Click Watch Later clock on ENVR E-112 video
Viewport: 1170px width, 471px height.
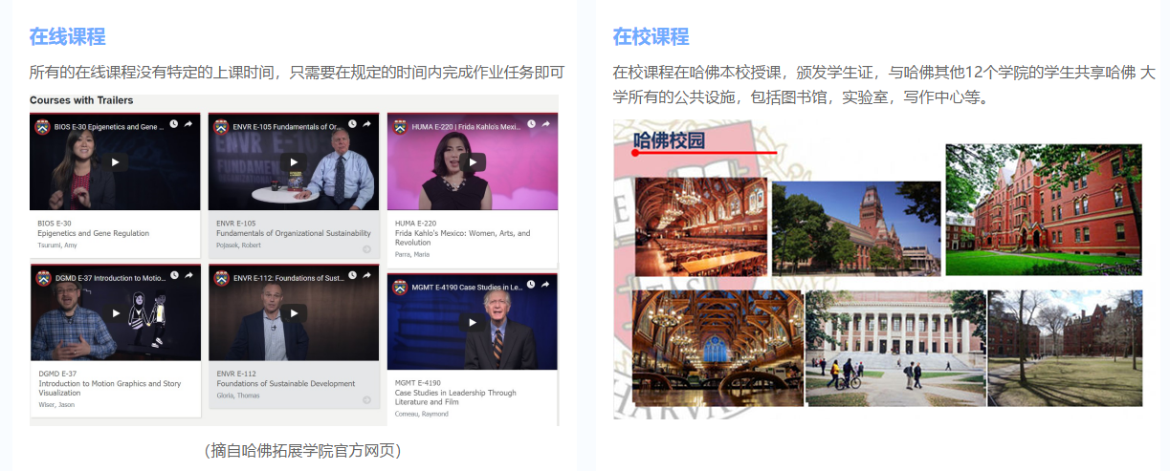click(354, 276)
